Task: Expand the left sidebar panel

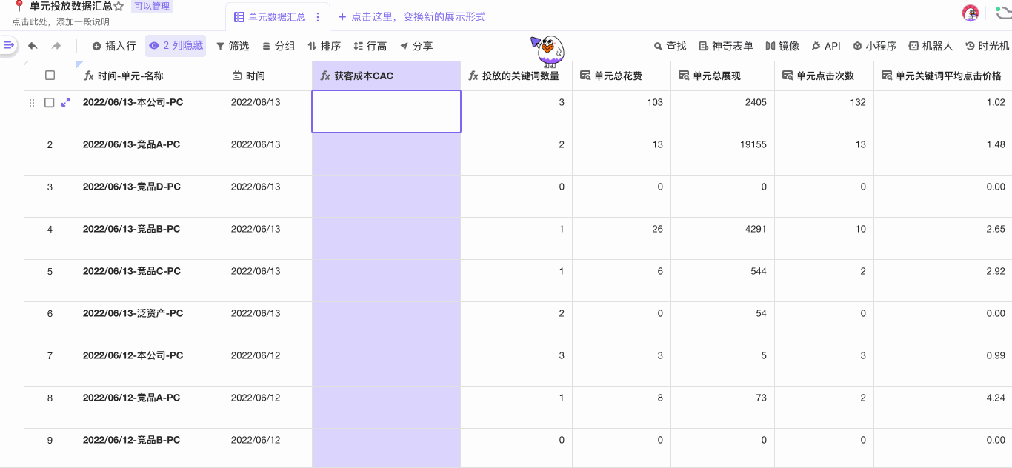Action: [9, 46]
